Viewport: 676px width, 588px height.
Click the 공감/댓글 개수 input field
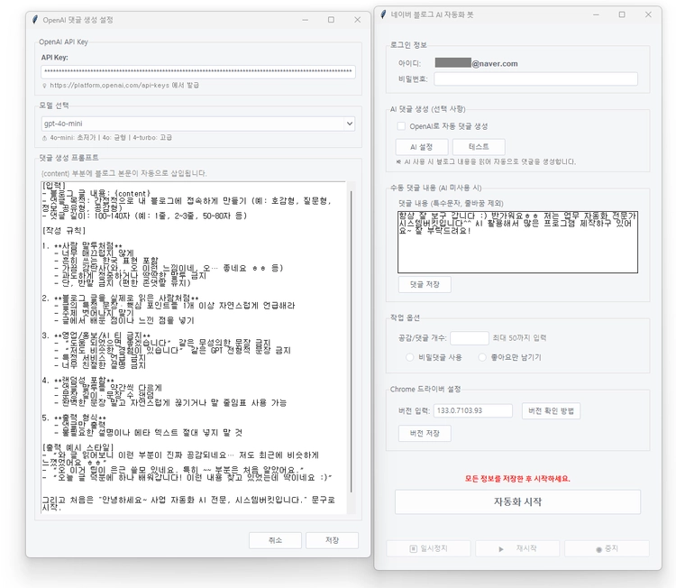[x=469, y=338]
